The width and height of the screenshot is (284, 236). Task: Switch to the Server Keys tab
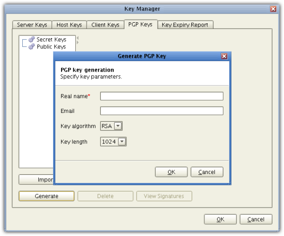point(32,25)
